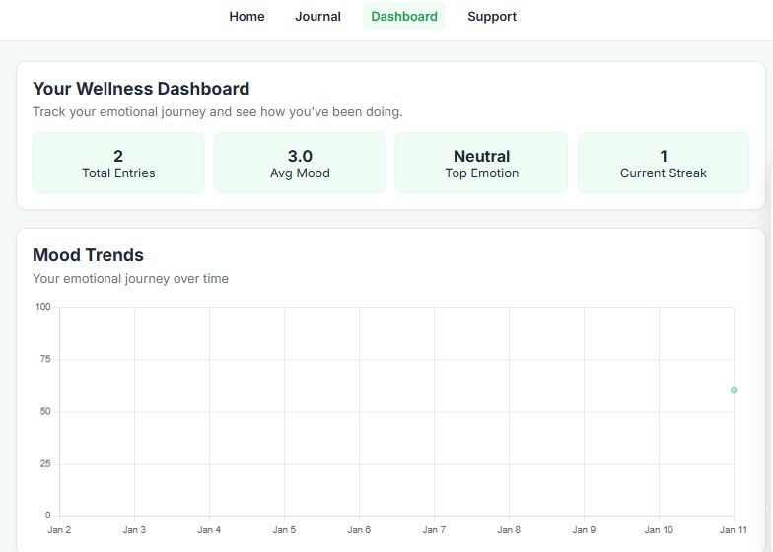Go to the Journal tab
This screenshot has width=773, height=552.
[x=317, y=16]
